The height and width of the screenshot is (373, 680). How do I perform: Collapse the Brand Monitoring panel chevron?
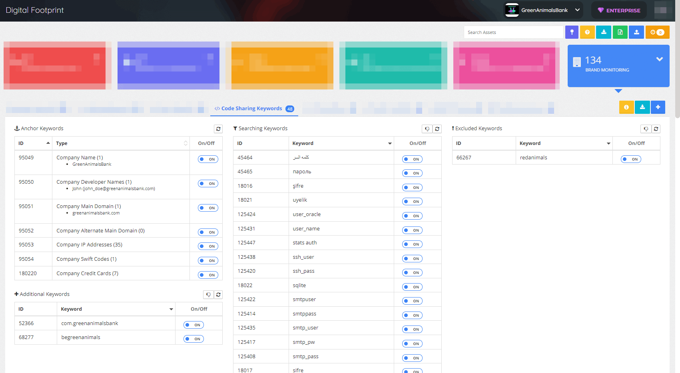point(659,59)
